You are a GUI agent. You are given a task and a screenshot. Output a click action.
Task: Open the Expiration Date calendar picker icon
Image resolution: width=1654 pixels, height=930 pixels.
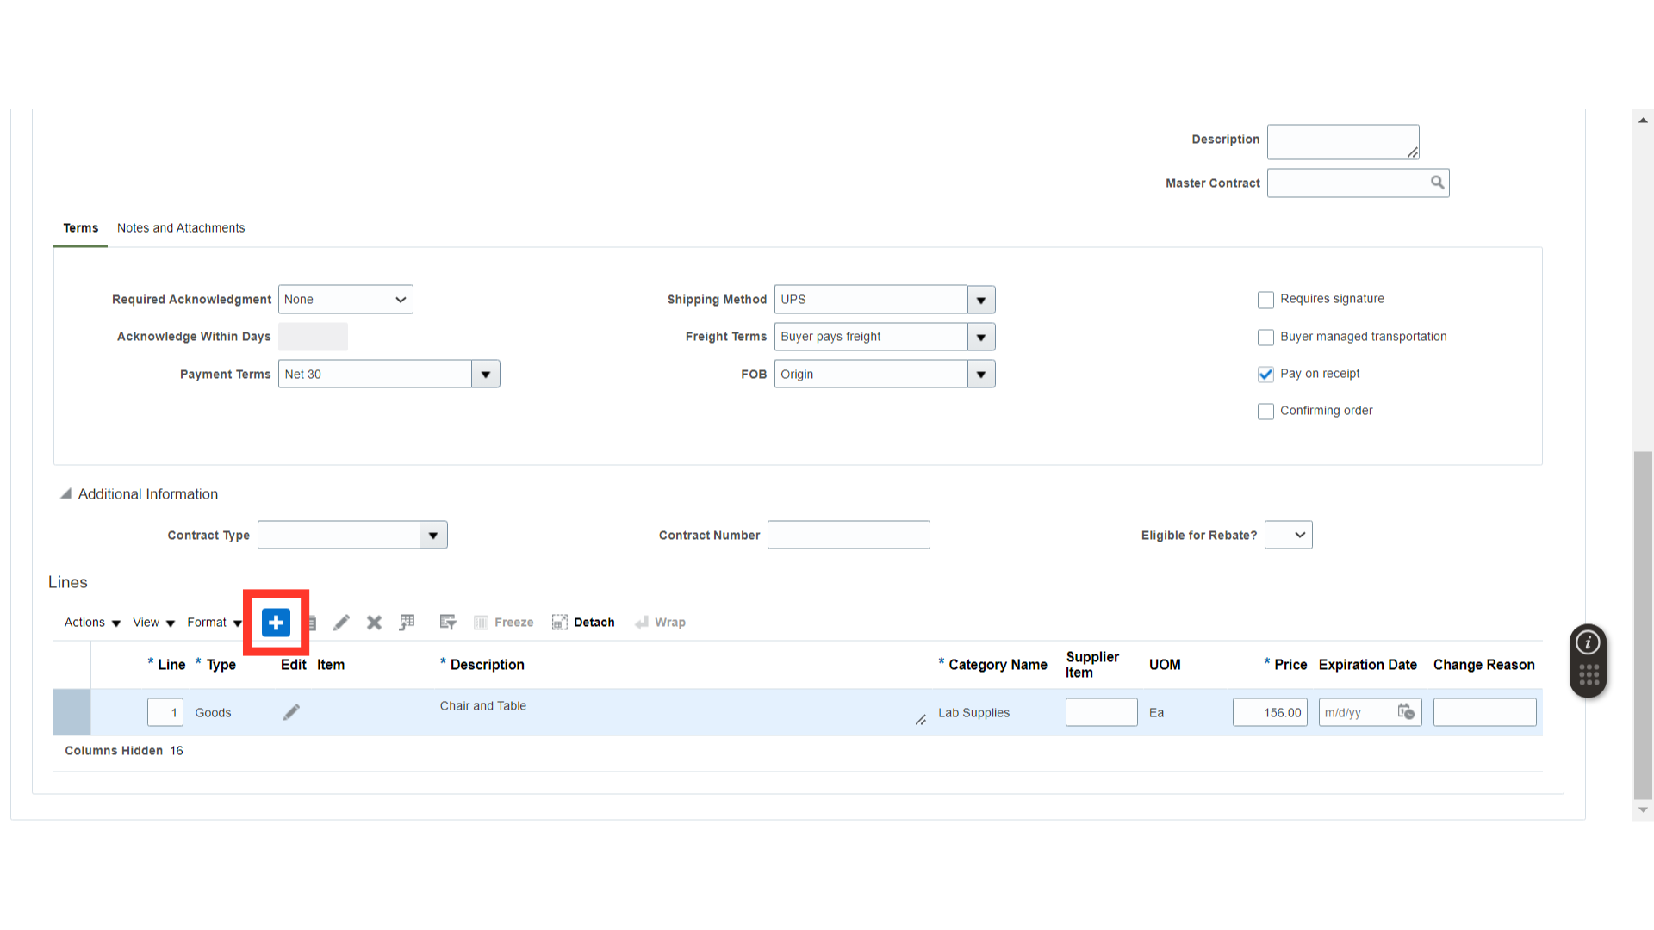click(x=1406, y=712)
